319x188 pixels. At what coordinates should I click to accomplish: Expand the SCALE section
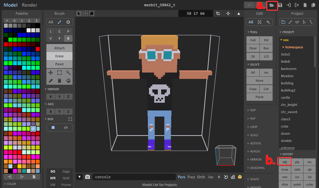254,135
